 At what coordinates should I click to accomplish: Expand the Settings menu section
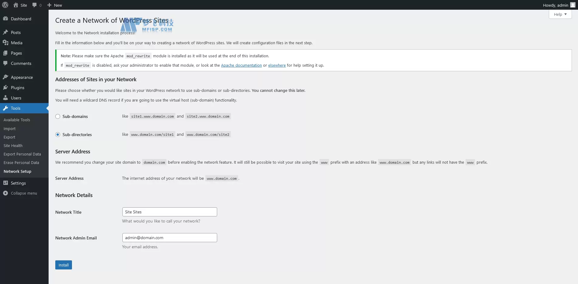point(18,183)
